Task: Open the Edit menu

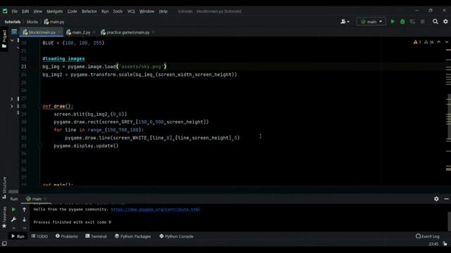Action: (25, 11)
